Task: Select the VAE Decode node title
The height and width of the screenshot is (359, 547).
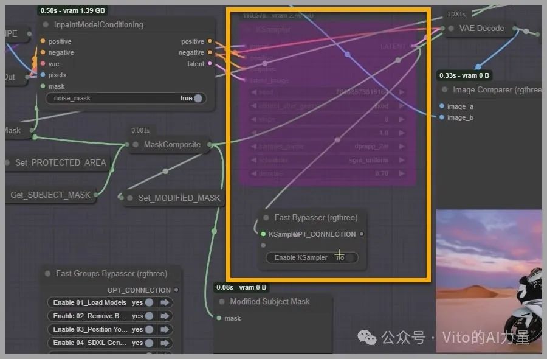Action: coord(481,28)
